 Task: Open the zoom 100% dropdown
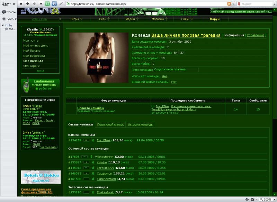click(275, 199)
